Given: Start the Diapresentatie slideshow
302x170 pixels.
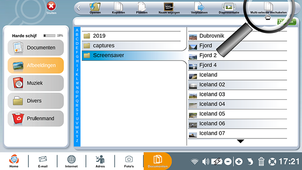Looking at the screenshot, I should (229, 7).
